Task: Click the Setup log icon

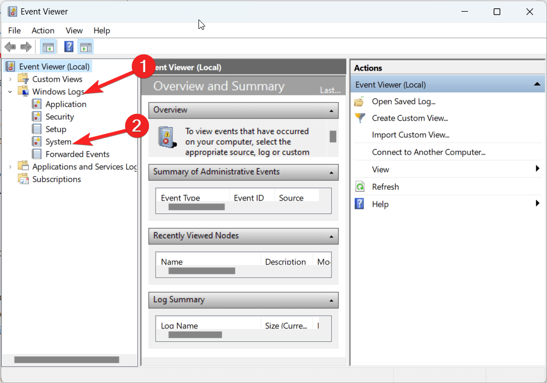Action: pyautogui.click(x=37, y=129)
